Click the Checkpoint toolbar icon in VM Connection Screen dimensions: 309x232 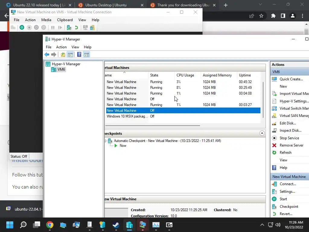tap(69, 27)
